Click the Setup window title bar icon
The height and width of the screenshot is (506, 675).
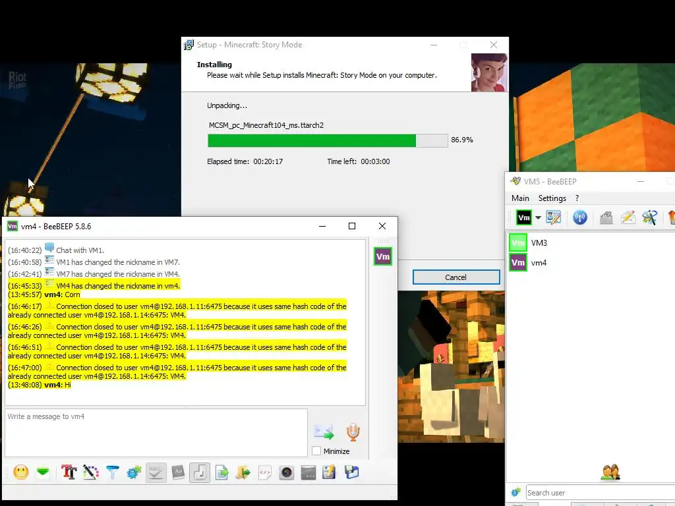(x=189, y=45)
